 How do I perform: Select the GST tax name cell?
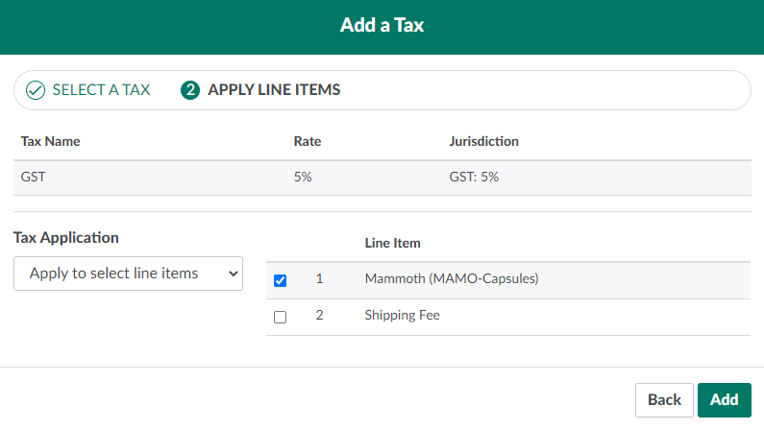tap(34, 177)
